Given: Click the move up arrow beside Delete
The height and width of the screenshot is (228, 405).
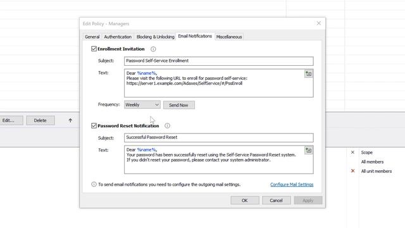Looking at the screenshot, I should (x=70, y=120).
